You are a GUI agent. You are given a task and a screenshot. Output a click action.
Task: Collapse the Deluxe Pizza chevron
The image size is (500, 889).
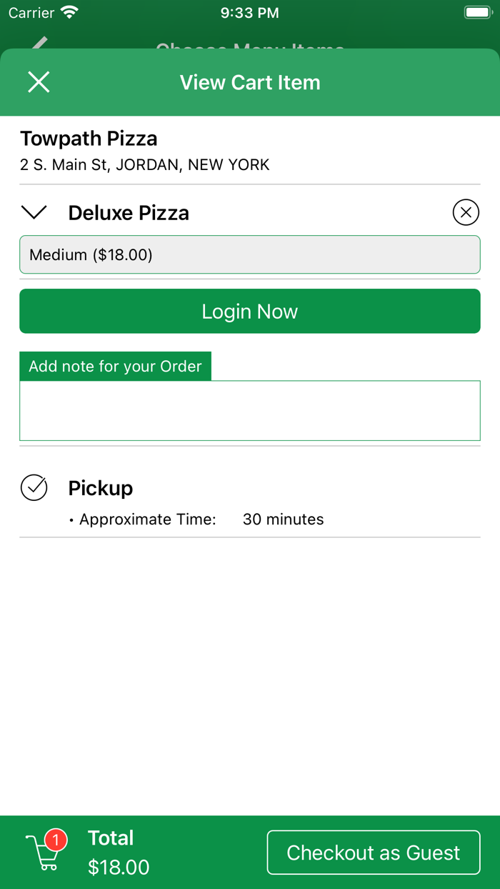click(x=34, y=212)
